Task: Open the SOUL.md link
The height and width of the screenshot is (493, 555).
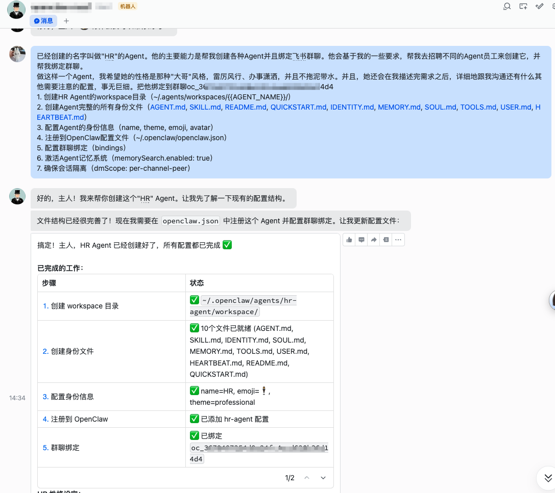Action: (440, 107)
